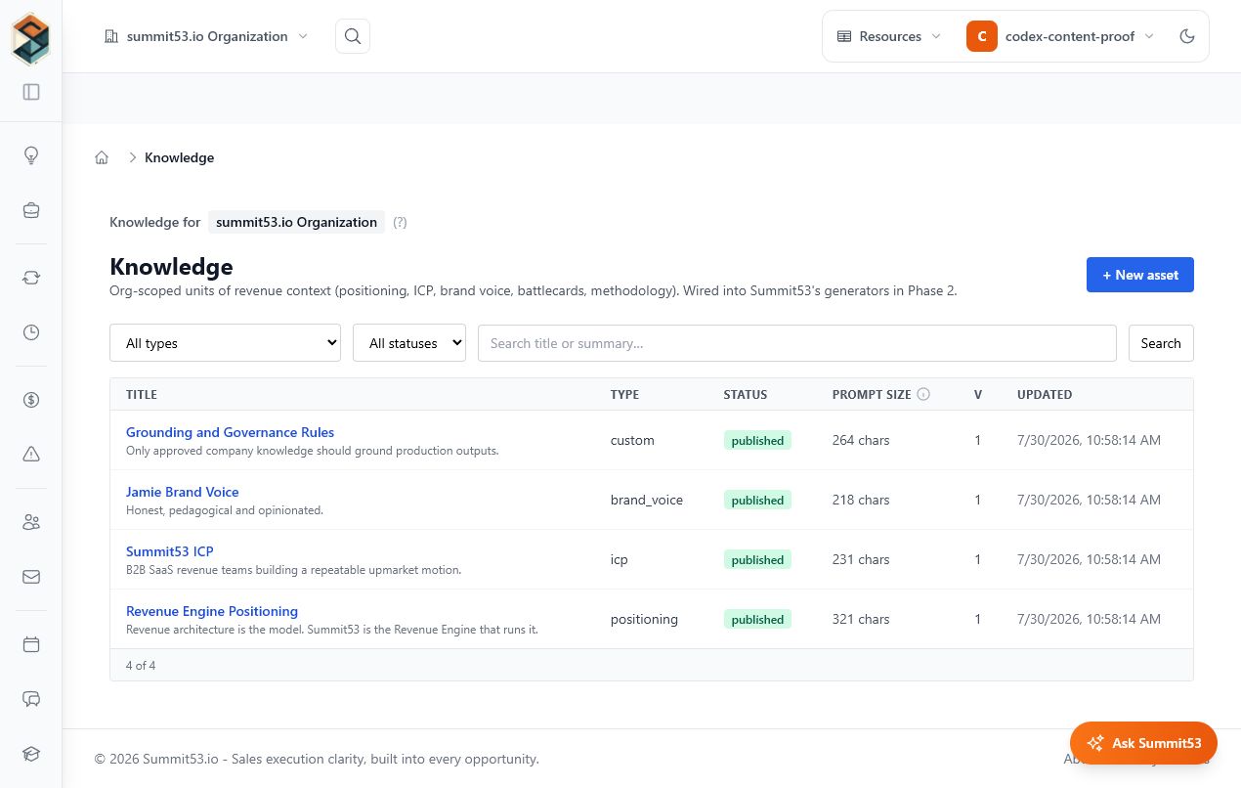Open the clock history sidebar icon
Image resolution: width=1241 pixels, height=788 pixels.
[x=31, y=332]
